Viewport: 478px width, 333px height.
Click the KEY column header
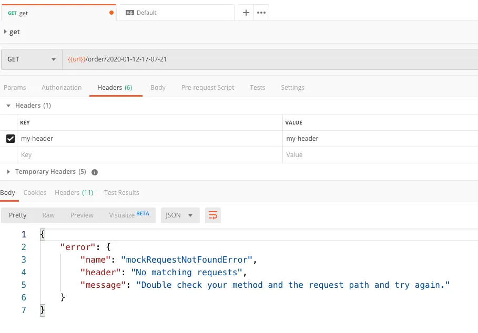click(25, 122)
